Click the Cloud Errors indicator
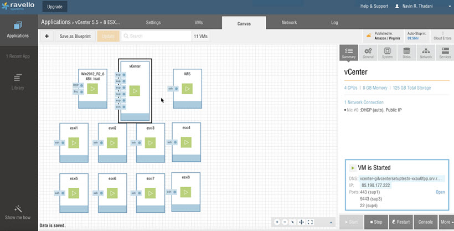The image size is (454, 231). (442, 36)
